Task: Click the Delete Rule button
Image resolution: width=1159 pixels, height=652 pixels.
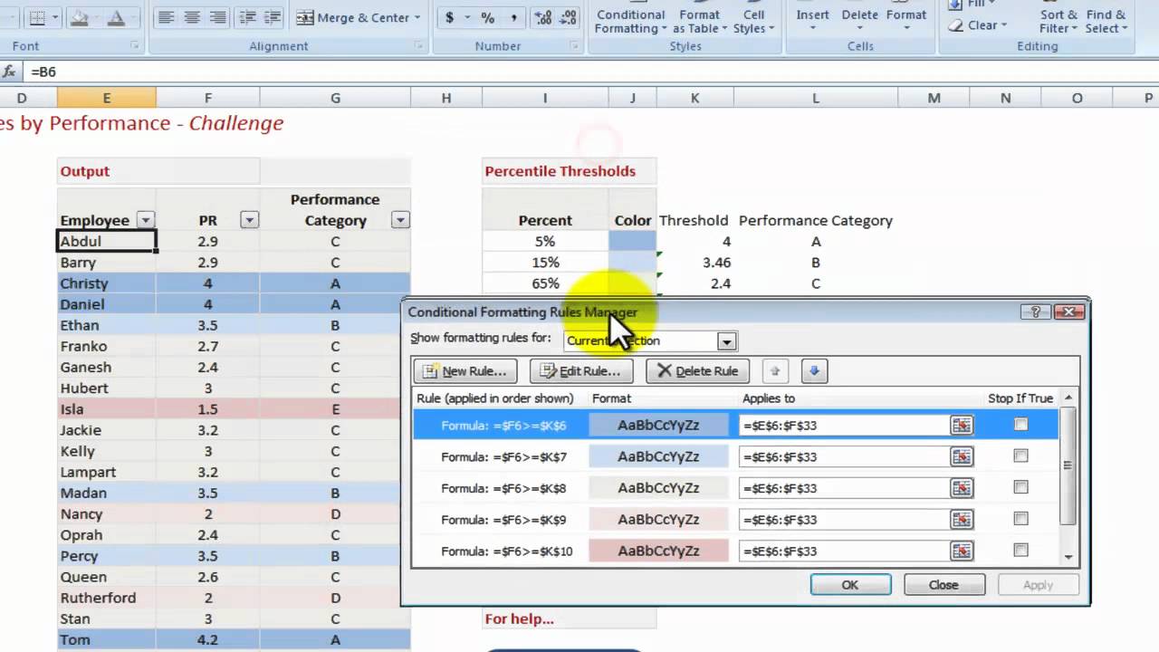Action: 697,370
